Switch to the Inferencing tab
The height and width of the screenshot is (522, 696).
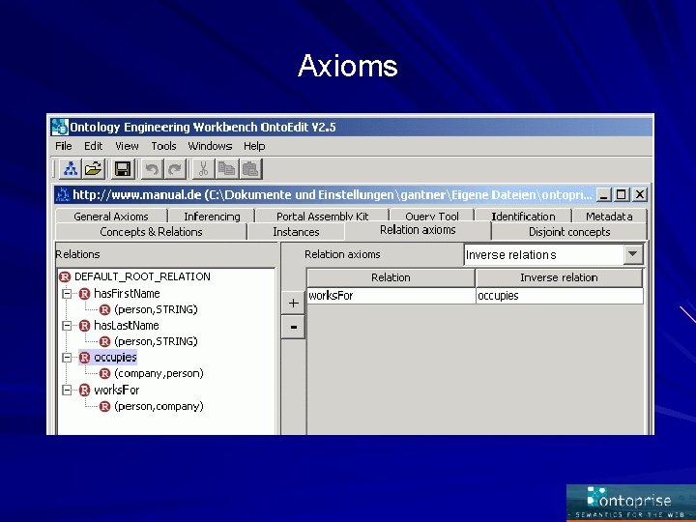[212, 217]
